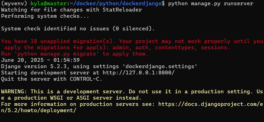The height and width of the screenshot is (122, 264).
Task: Click the 'kyla@master' prompt user text
Action: click(x=49, y=4)
